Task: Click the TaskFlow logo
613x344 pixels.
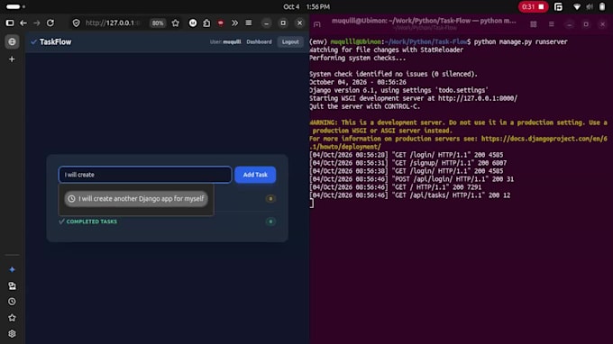Action: (x=51, y=41)
